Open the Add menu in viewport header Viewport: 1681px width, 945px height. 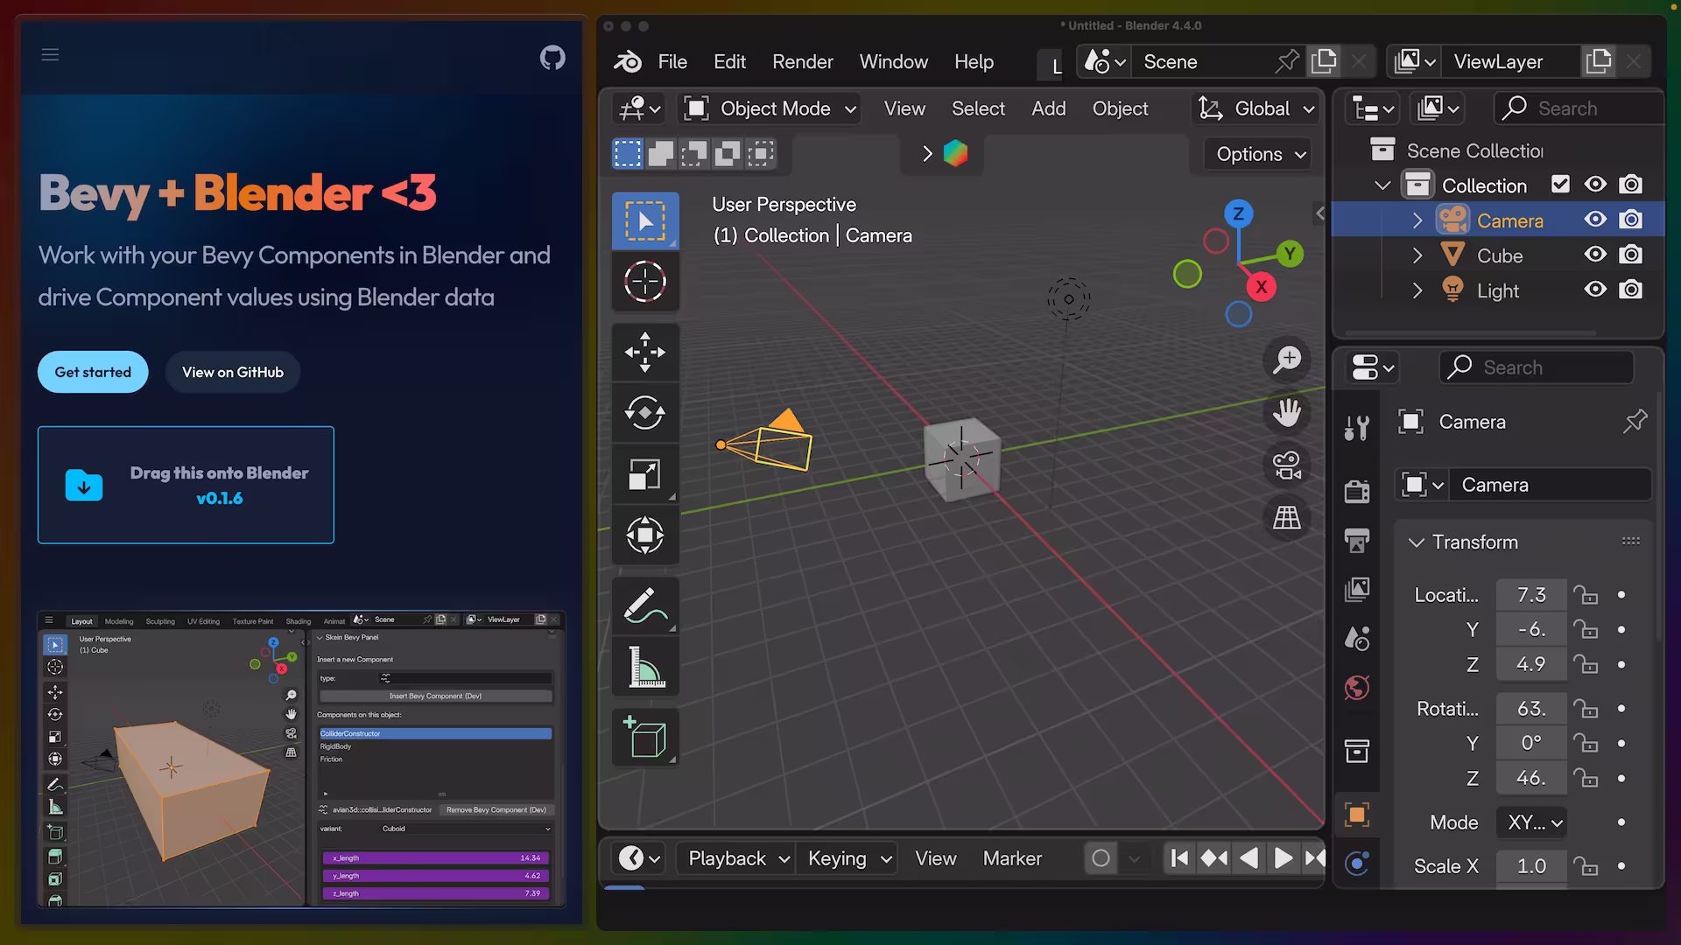[x=1048, y=108]
